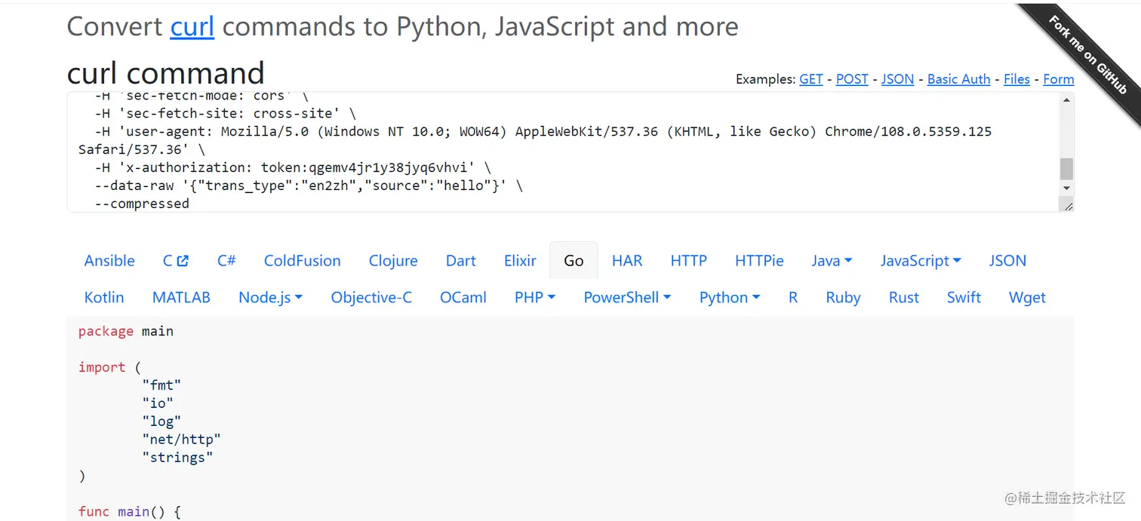
Task: Select the Ruby tab
Action: (843, 298)
